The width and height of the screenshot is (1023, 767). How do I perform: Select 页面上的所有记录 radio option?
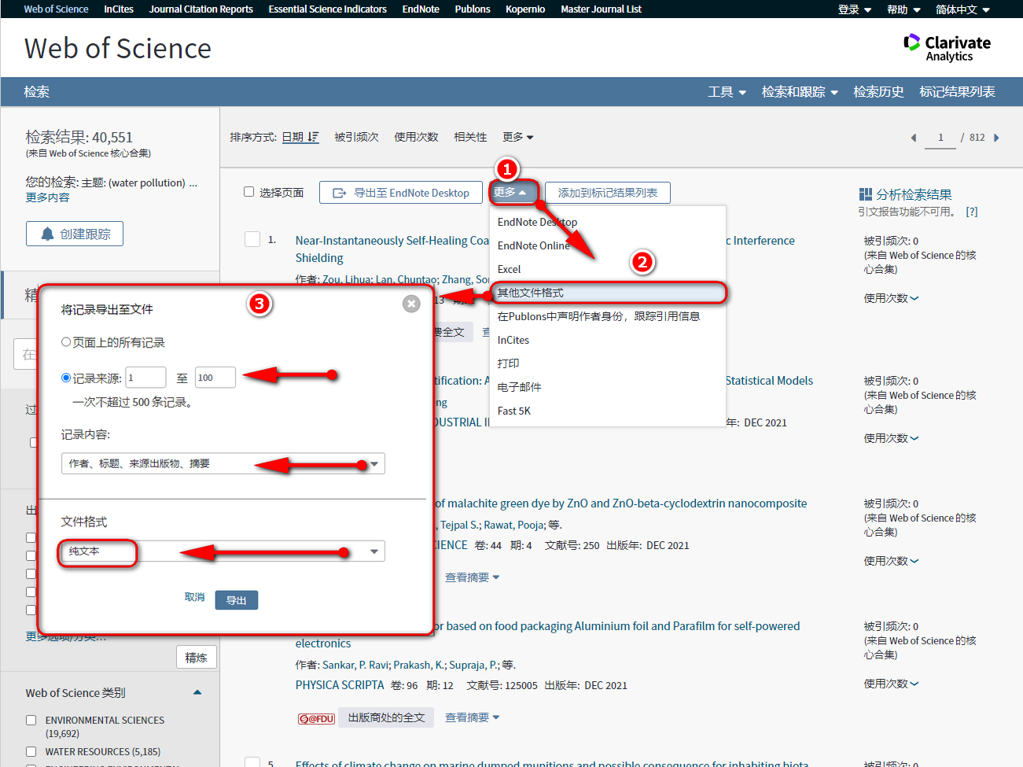(66, 342)
